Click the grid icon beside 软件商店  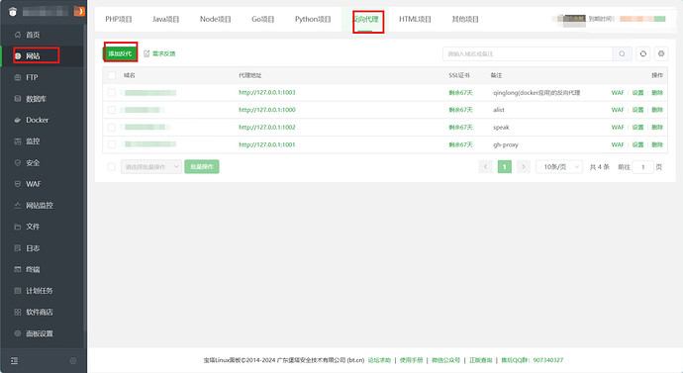(18, 312)
